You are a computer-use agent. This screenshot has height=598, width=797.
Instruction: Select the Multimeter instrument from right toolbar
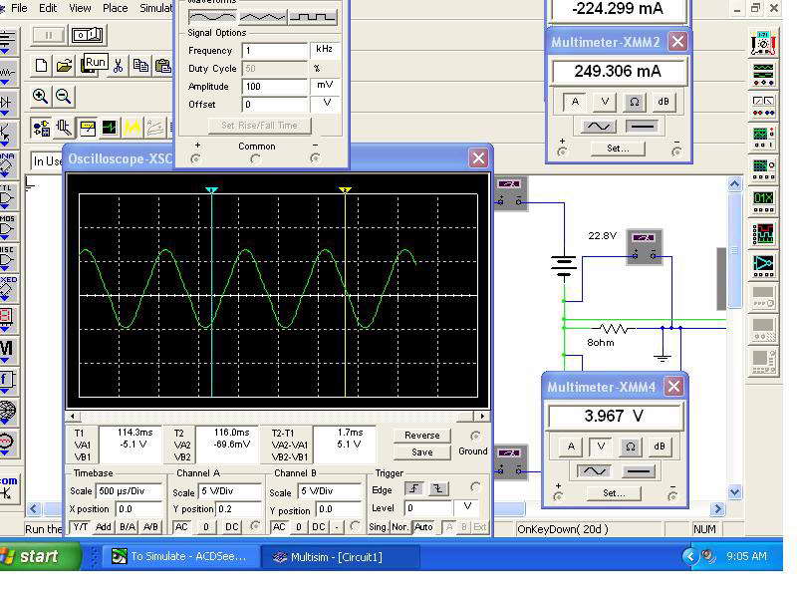coord(763,43)
